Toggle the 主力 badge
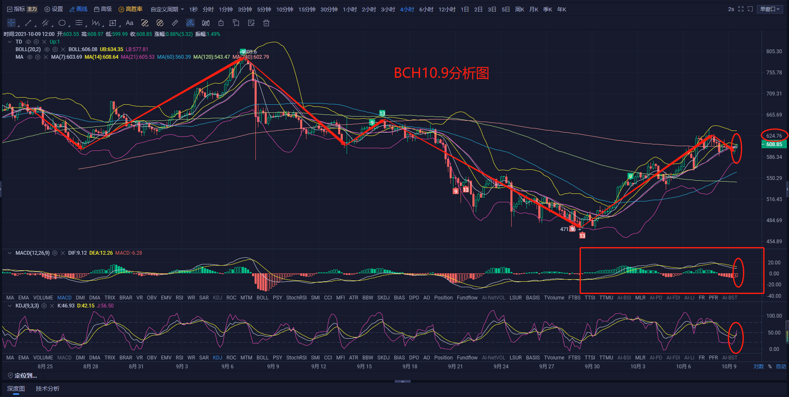 click(x=33, y=9)
